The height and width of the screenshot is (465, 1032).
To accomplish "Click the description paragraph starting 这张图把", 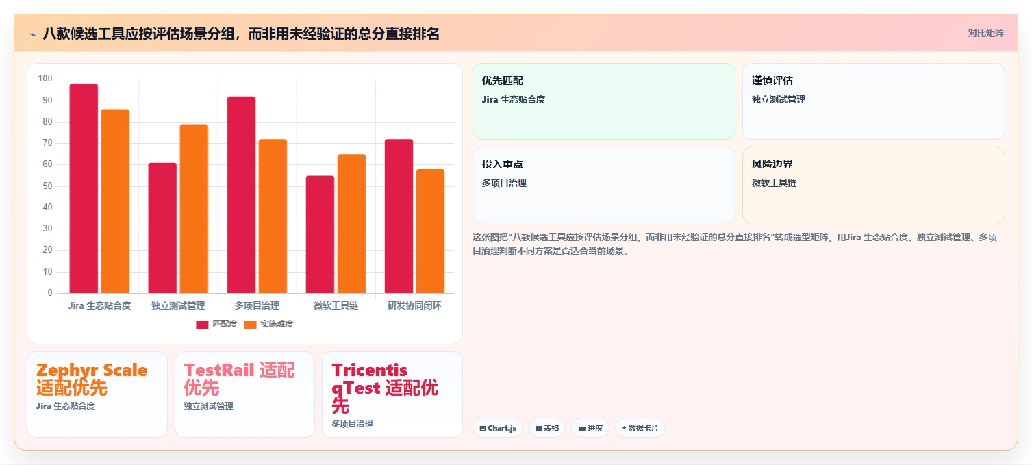I will point(735,244).
